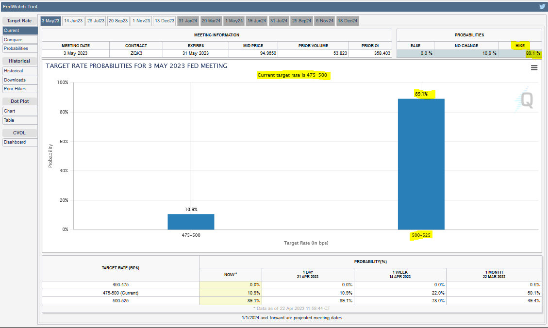Open the Compare view in sidebar
This screenshot has width=548, height=328.
point(20,40)
